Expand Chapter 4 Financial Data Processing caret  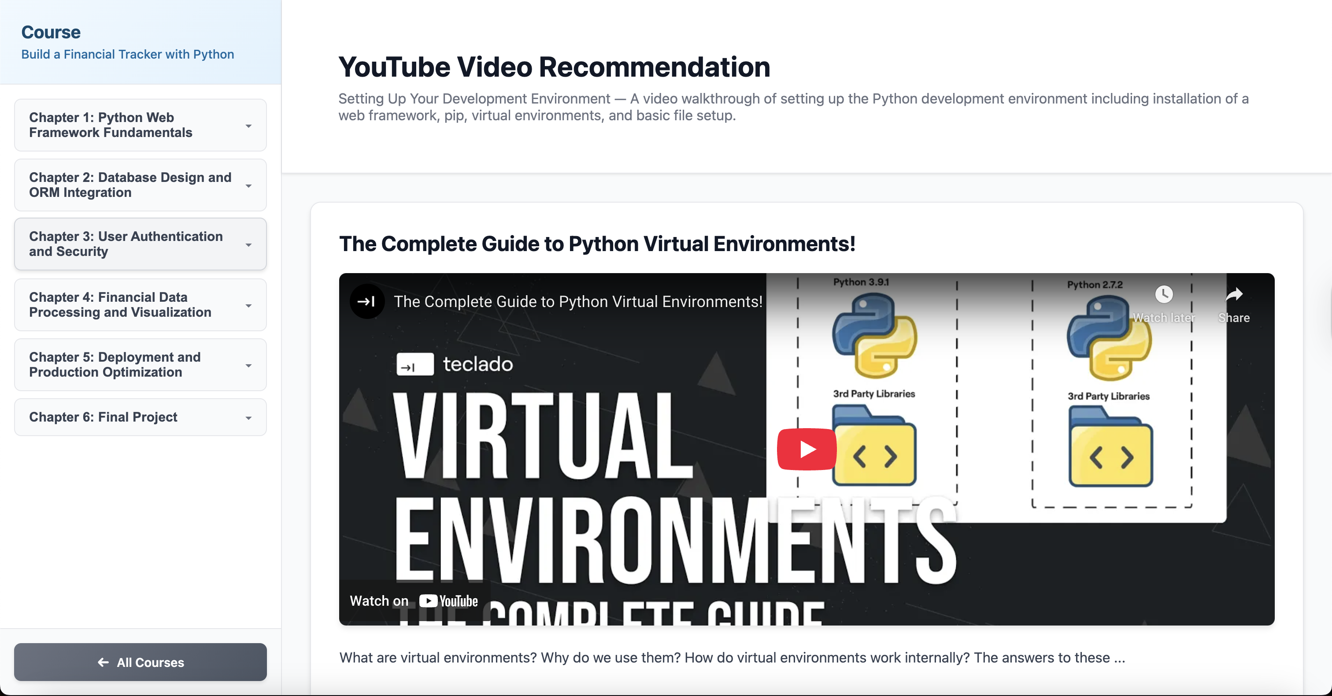coord(249,306)
